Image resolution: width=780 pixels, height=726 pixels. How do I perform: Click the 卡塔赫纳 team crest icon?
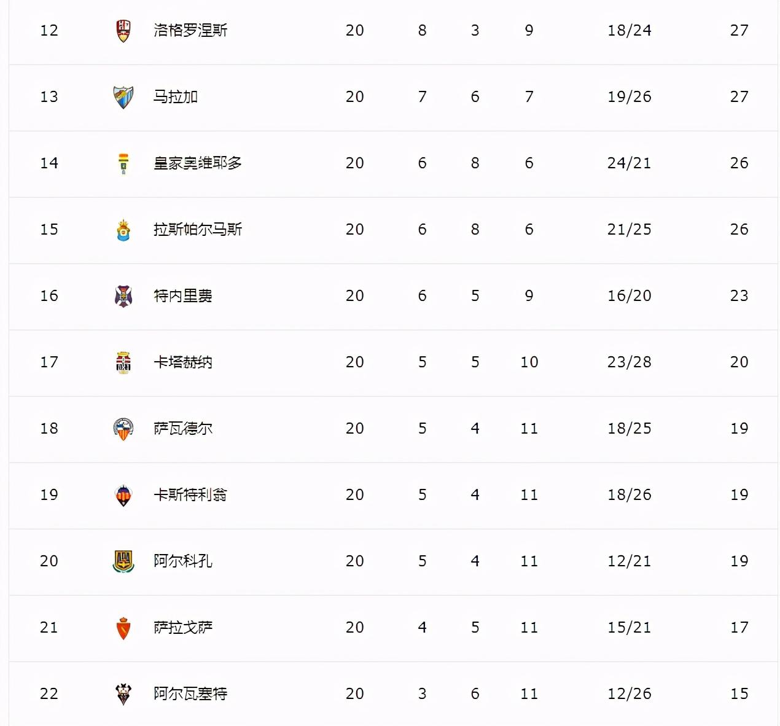click(x=123, y=362)
